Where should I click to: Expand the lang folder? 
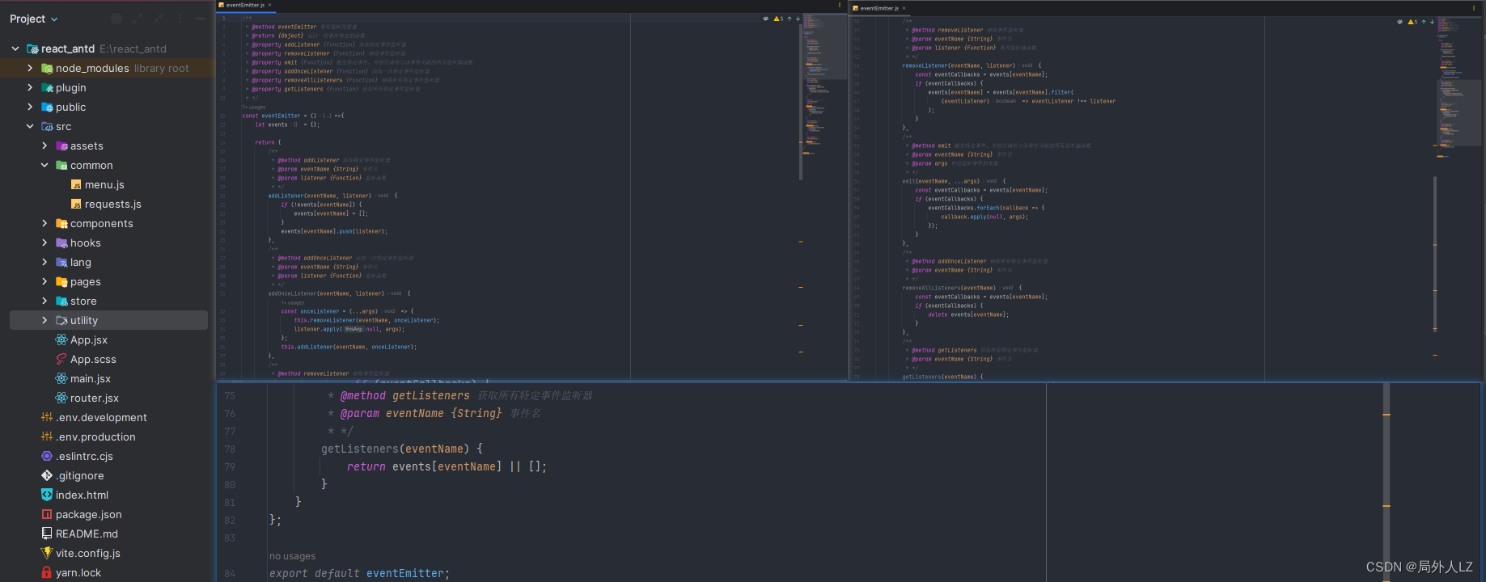coord(44,262)
